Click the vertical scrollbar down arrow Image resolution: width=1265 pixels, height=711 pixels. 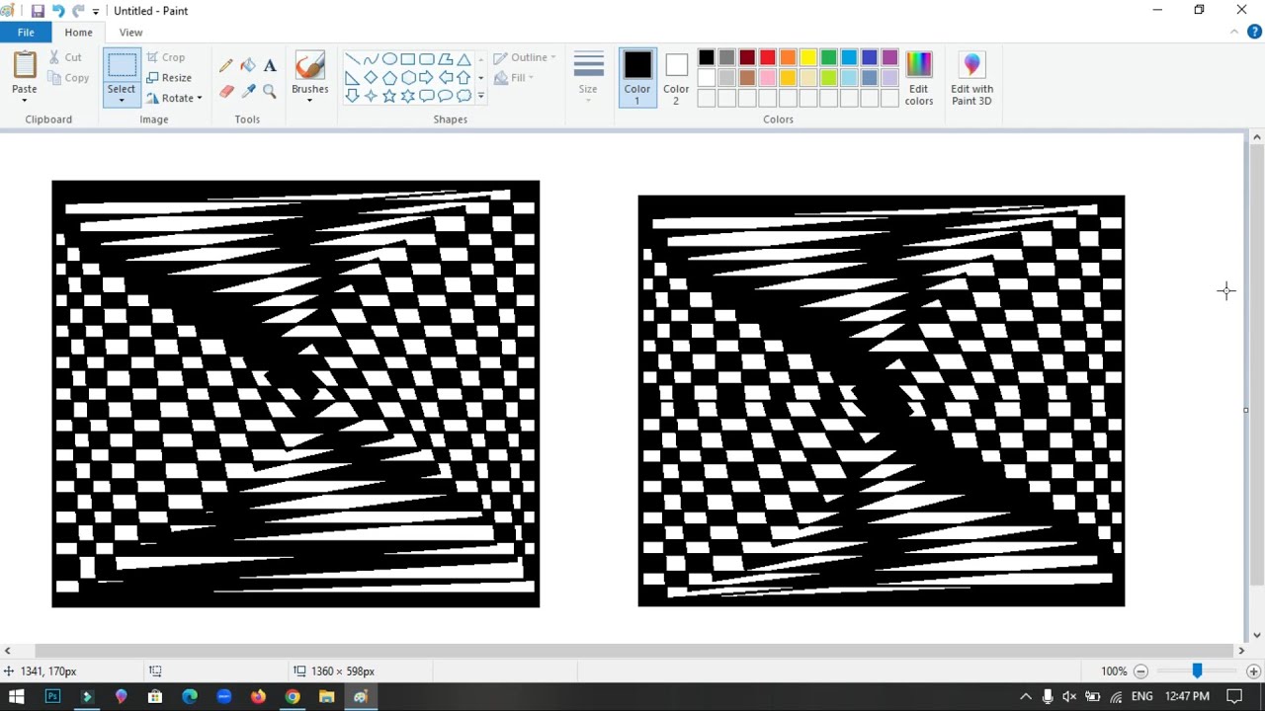click(1256, 635)
